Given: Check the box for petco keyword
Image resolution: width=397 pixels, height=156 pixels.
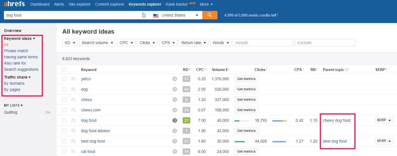Looking at the screenshot, I should pos(64,79).
